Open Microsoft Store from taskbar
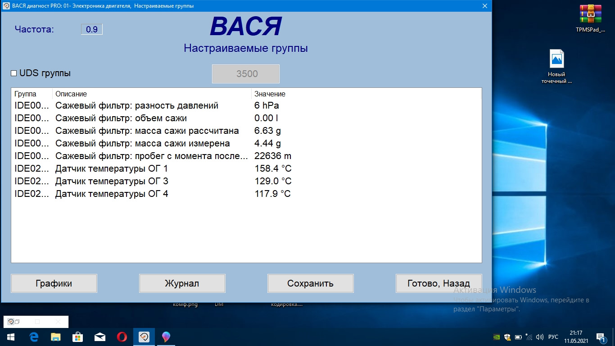Image resolution: width=615 pixels, height=346 pixels. (x=77, y=337)
